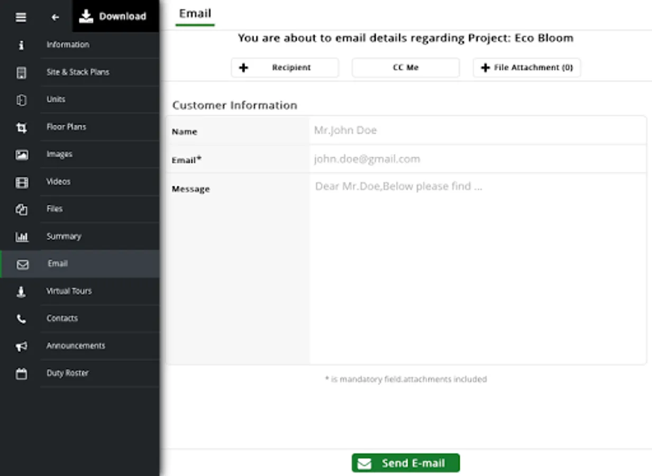Open the Summary chart icon
The image size is (652, 476).
[21, 237]
